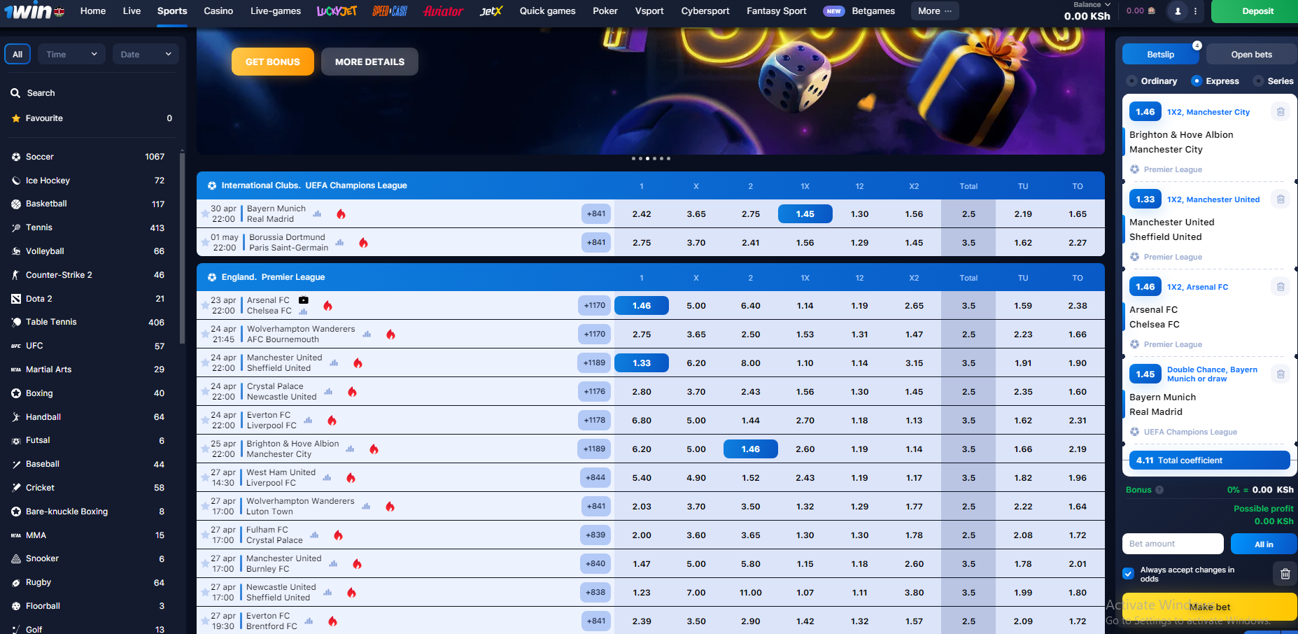Image resolution: width=1298 pixels, height=634 pixels.
Task: Toggle Always accept changes in odds checkbox
Action: tap(1128, 574)
